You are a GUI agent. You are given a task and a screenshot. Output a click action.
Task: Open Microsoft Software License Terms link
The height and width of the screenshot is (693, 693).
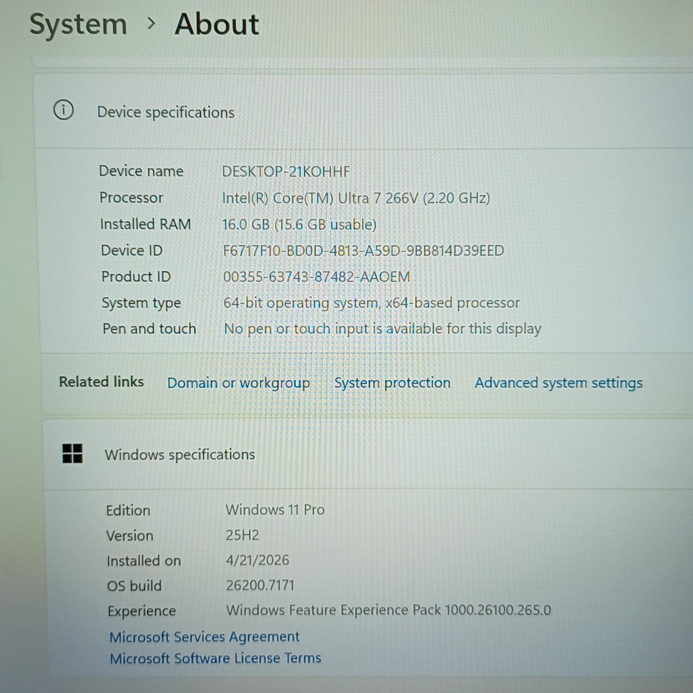pyautogui.click(x=216, y=658)
